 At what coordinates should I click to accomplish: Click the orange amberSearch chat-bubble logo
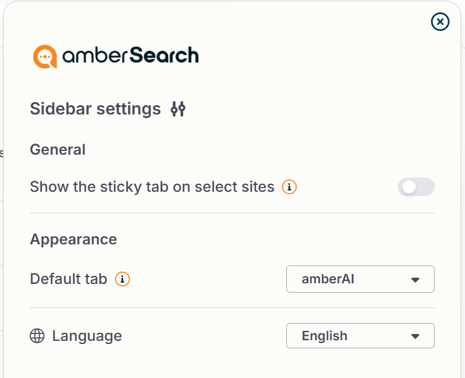(x=45, y=56)
